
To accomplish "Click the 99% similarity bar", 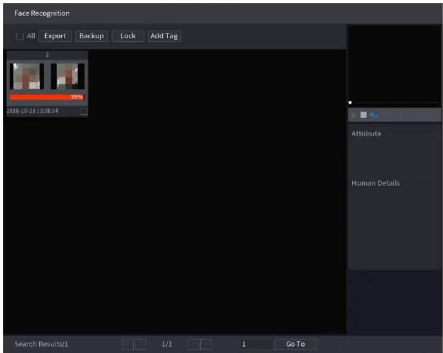I will [47, 97].
